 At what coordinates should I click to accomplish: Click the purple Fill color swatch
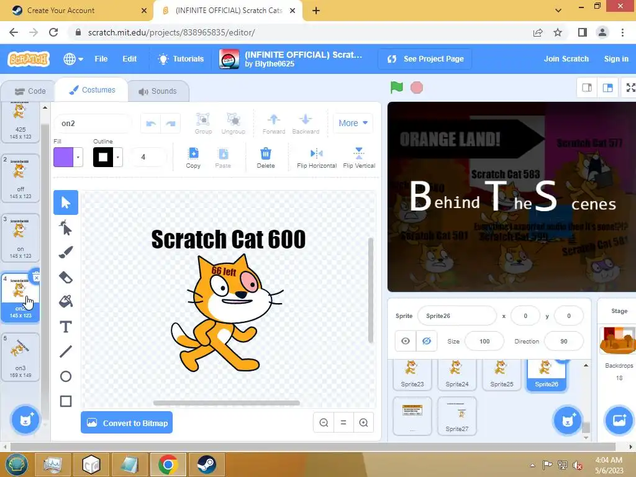pos(63,157)
